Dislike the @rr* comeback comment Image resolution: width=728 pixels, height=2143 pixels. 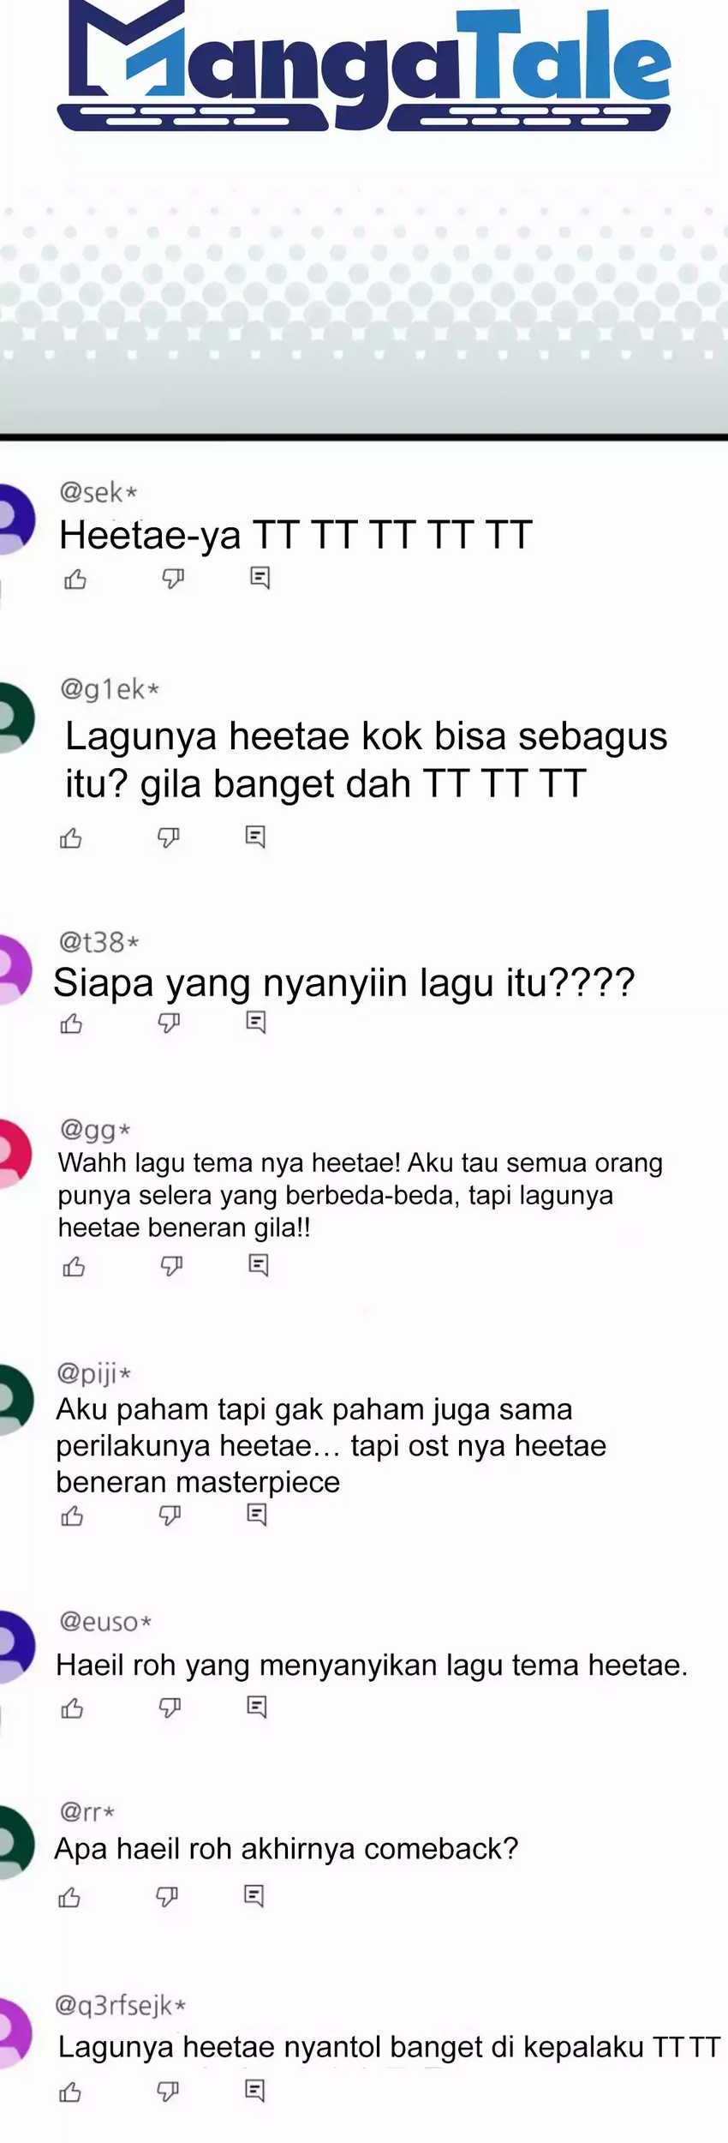pyautogui.click(x=167, y=1896)
